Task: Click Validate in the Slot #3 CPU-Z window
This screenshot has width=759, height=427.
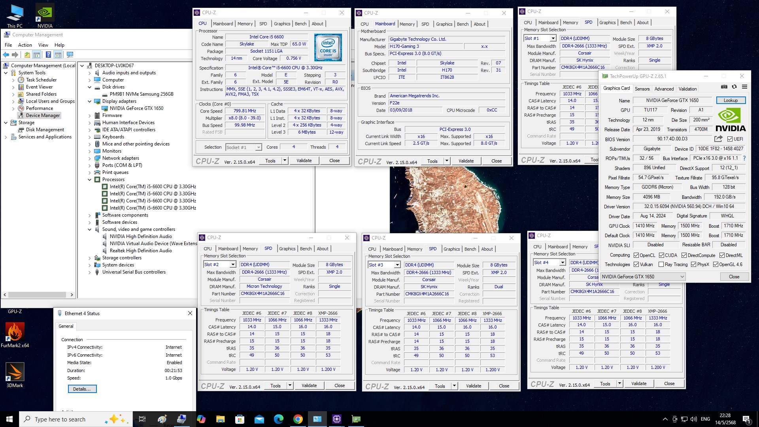Action: (x=473, y=386)
